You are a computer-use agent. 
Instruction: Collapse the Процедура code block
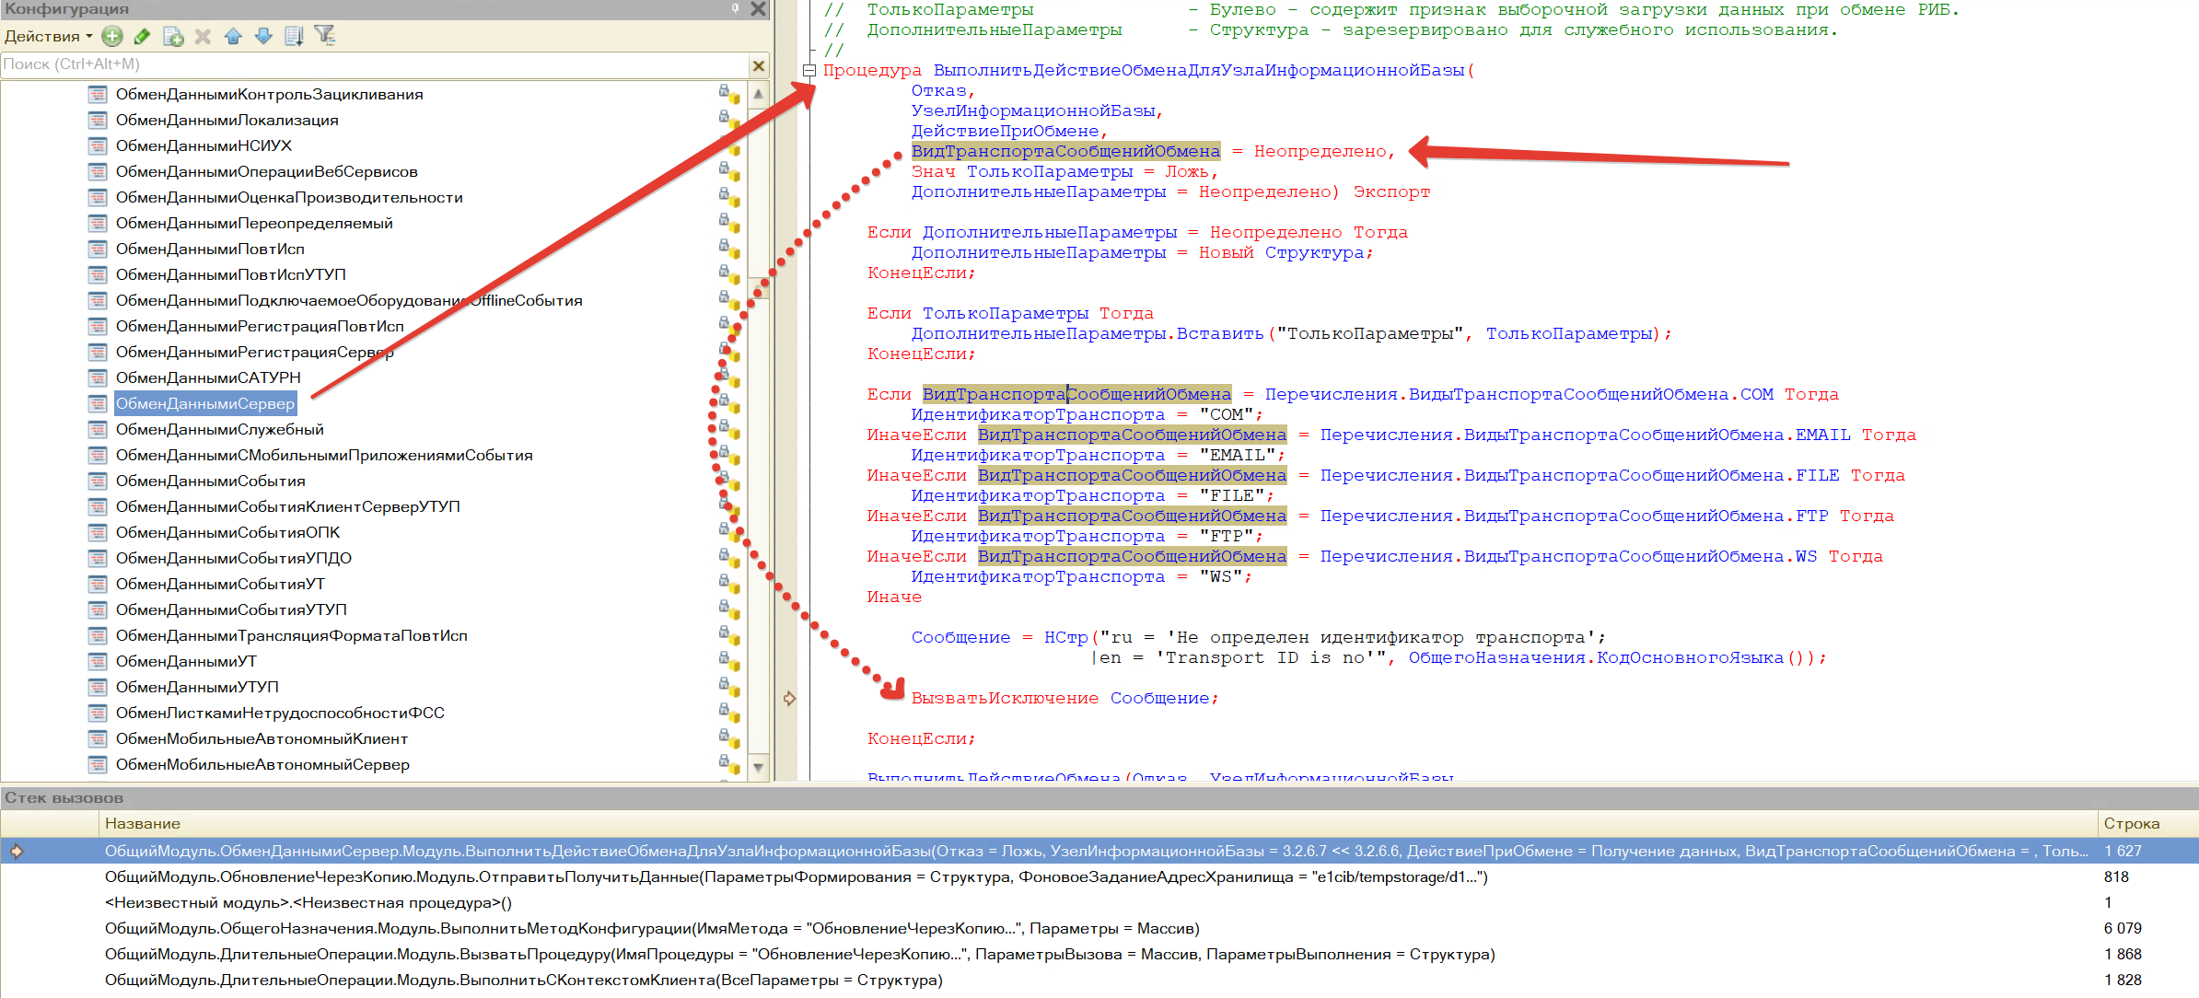coord(809,70)
